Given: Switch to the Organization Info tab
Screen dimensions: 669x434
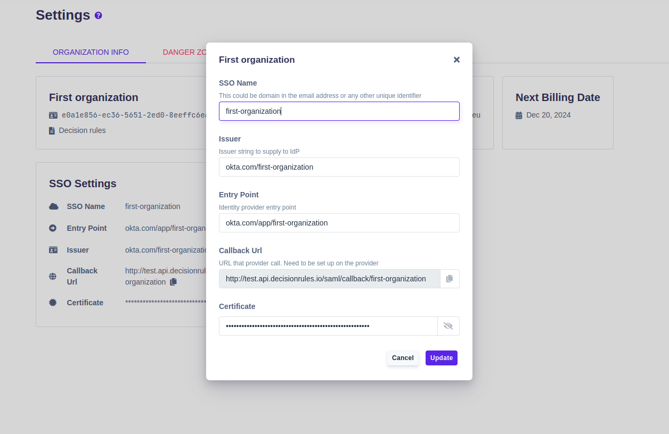Looking at the screenshot, I should (91, 52).
